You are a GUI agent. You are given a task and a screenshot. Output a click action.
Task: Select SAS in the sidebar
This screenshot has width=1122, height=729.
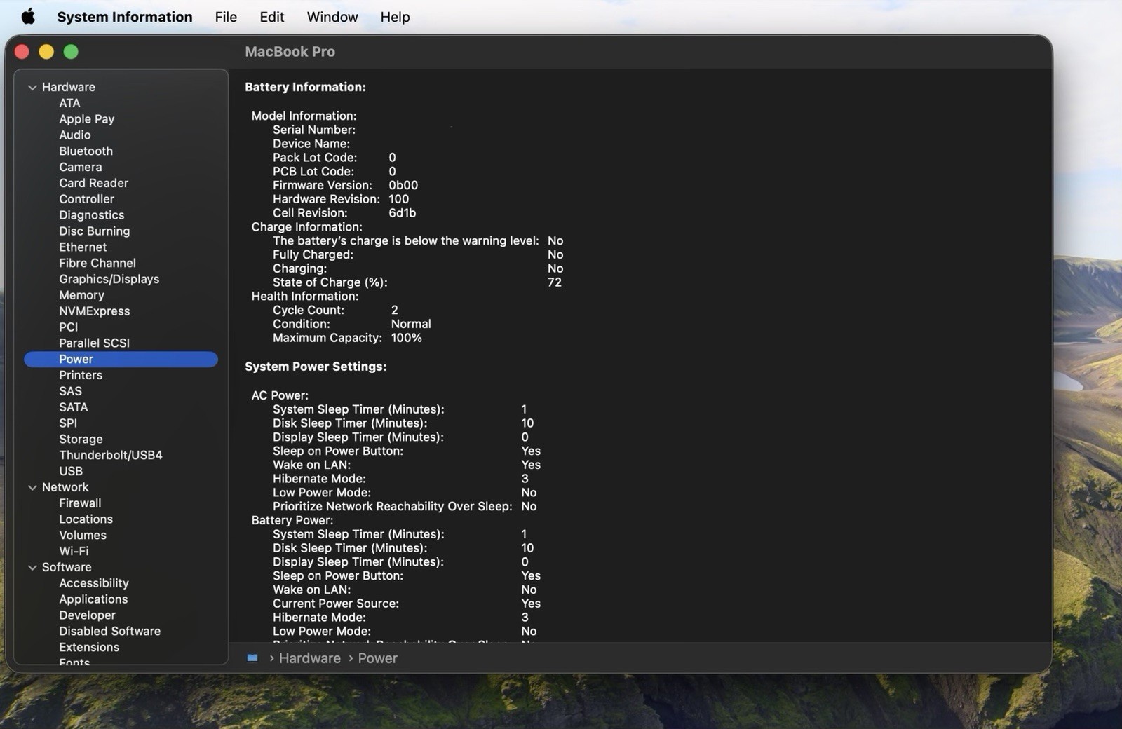[x=70, y=391]
